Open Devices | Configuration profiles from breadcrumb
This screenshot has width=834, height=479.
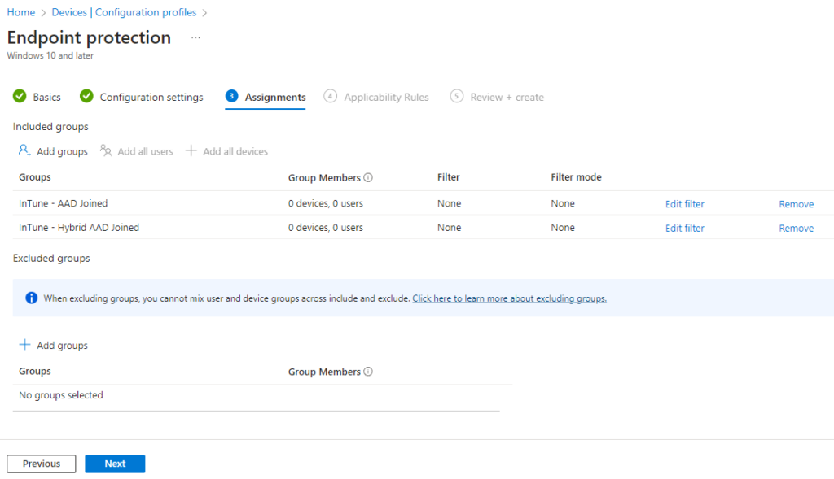click(x=123, y=12)
